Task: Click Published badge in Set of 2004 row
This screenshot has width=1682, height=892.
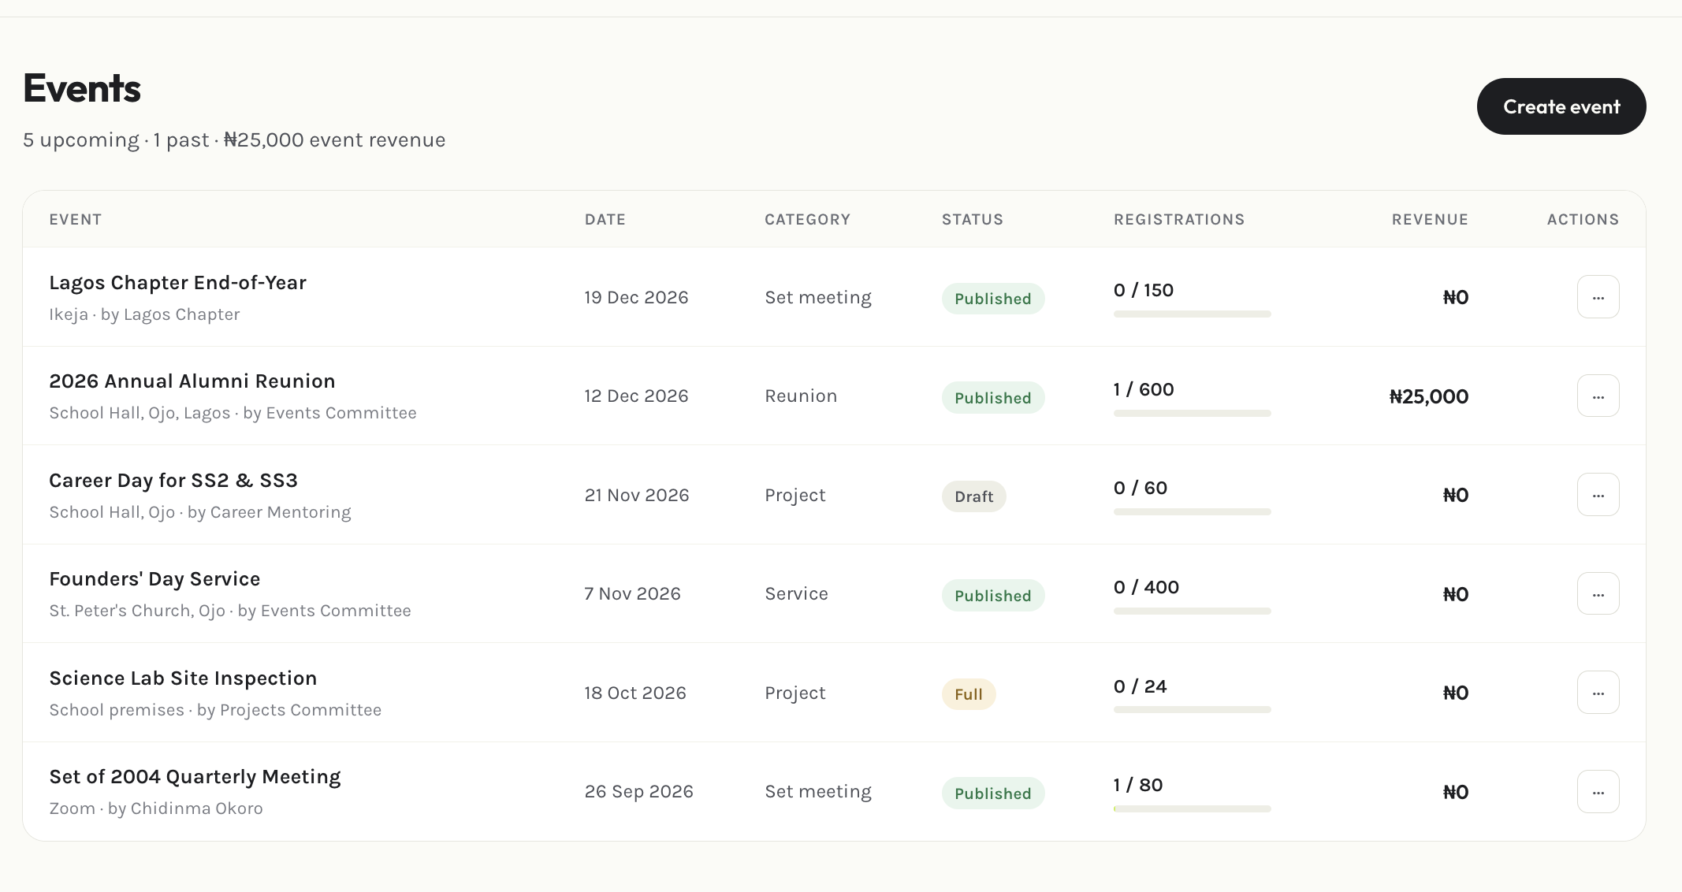Action: click(x=993, y=794)
